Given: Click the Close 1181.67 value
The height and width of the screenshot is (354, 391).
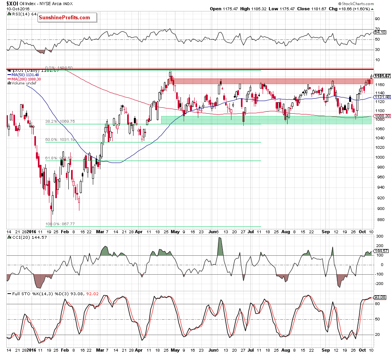Looking at the screenshot, I should 312,9.
